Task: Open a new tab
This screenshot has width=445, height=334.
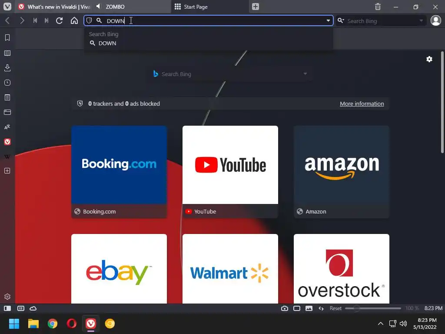Action: (x=256, y=7)
